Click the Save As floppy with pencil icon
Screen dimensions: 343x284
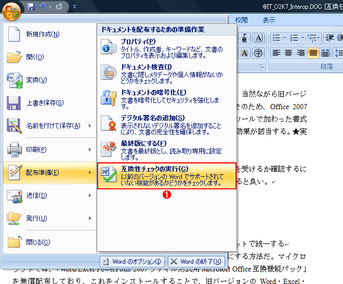click(x=14, y=126)
